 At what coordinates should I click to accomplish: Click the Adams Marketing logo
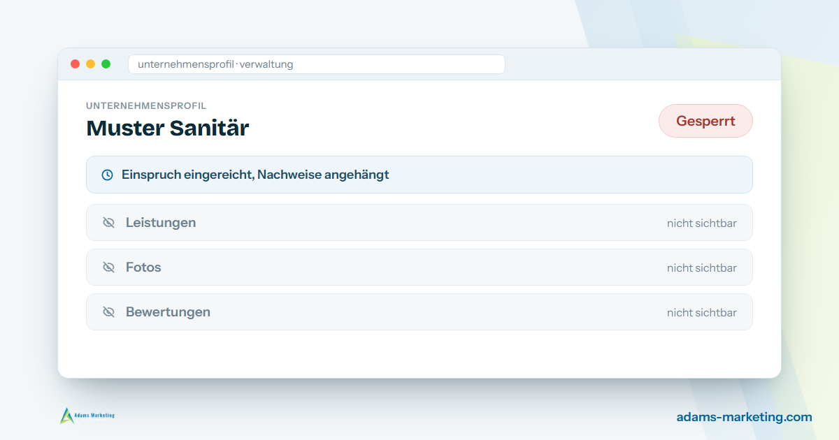87,416
